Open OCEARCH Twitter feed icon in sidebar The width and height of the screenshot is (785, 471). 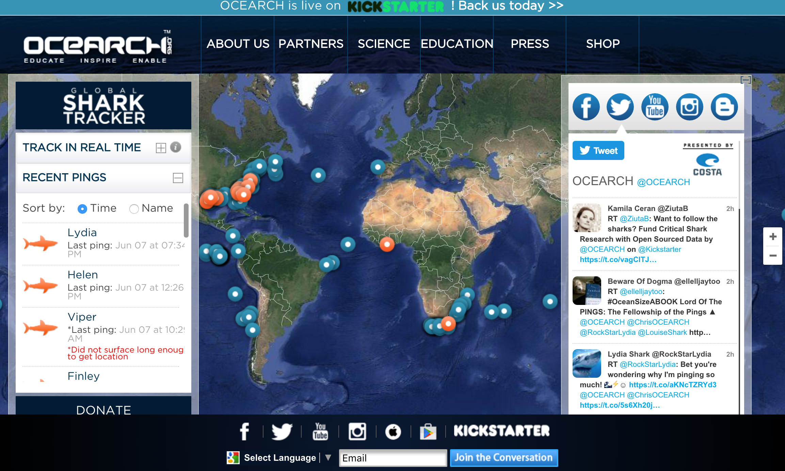tap(620, 107)
